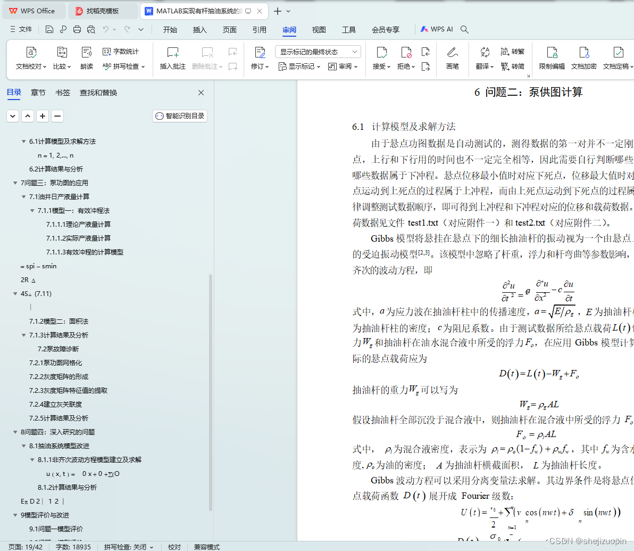634x551 pixels.
Task: Toggle 拼写检查: 关闭 in status bar
Action: [129, 547]
